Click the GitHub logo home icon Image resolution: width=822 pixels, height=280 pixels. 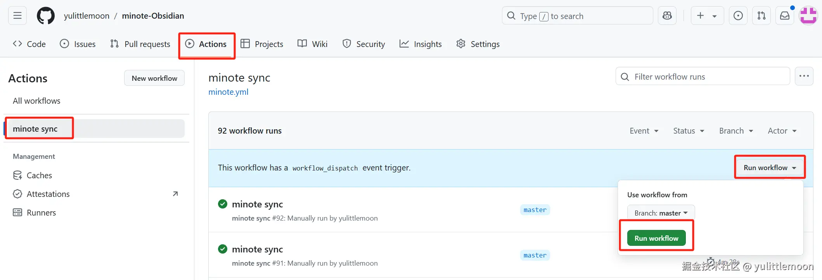pos(46,16)
